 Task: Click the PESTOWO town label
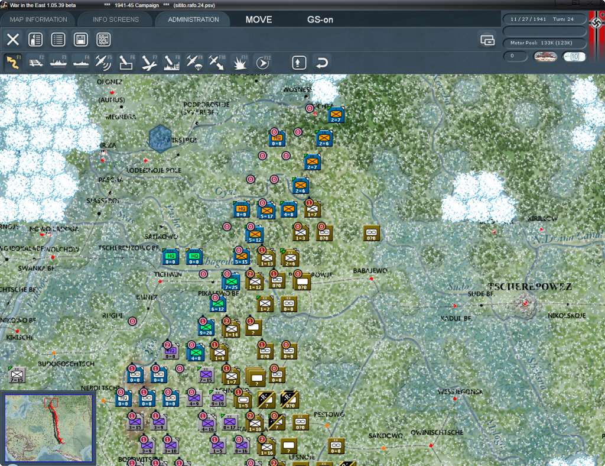[329, 415]
